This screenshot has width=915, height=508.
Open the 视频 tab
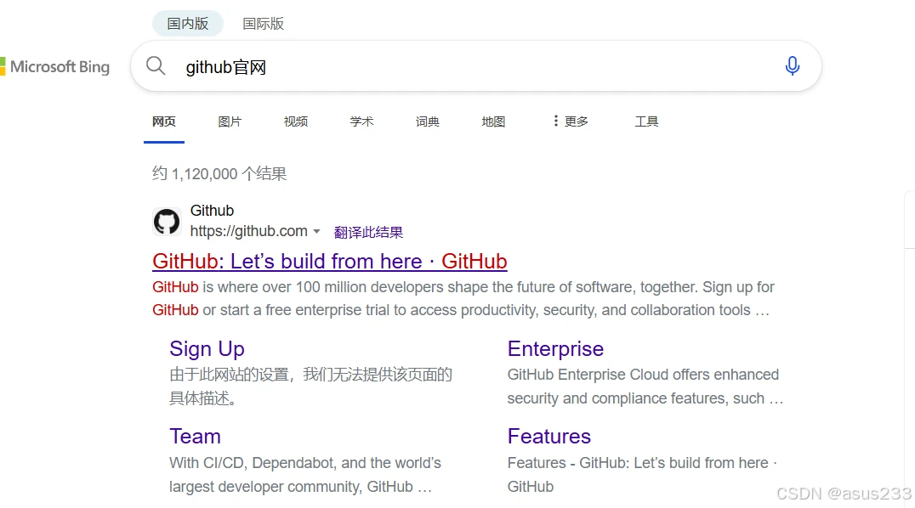point(296,121)
